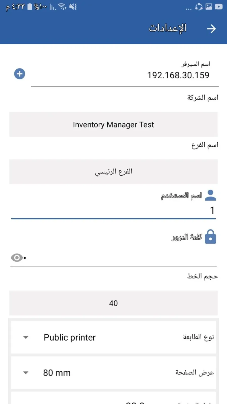Select the نوع الطابعة printer type label
The image size is (227, 404).
198,337
